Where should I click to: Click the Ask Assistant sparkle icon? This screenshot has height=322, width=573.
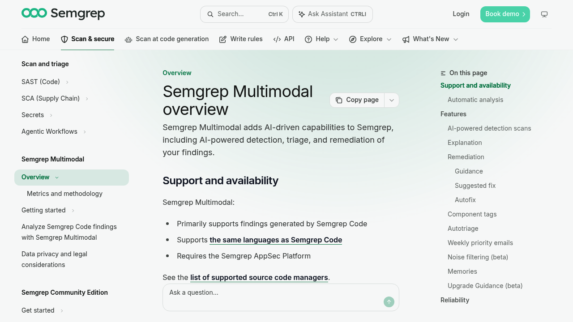[302, 14]
